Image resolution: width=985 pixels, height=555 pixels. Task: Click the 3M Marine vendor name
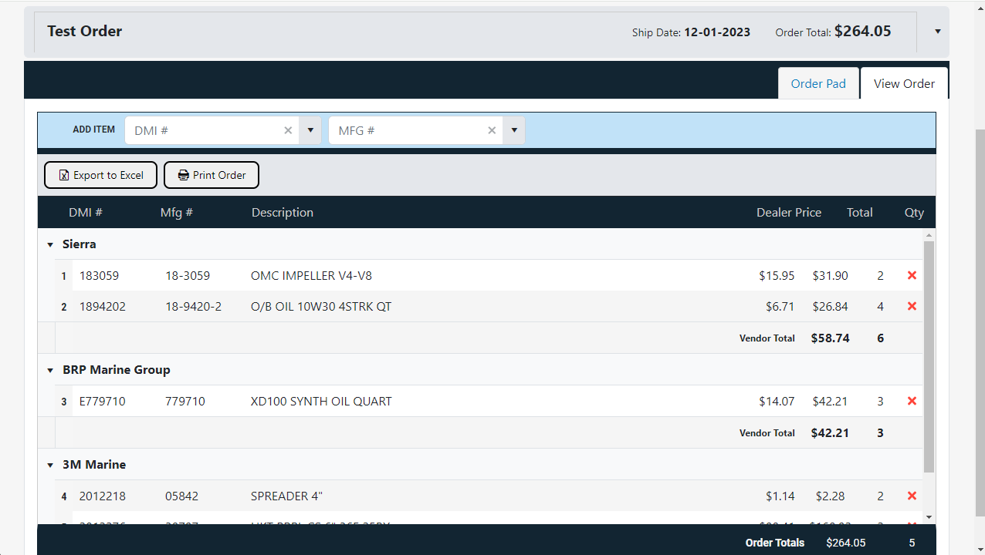click(94, 464)
